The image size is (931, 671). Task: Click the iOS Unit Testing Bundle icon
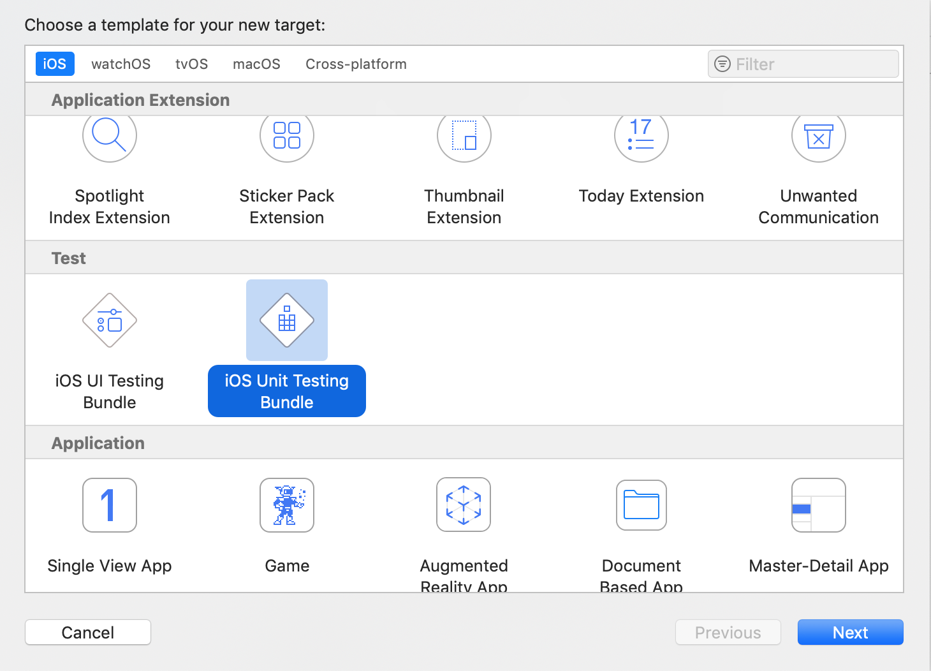pos(287,320)
